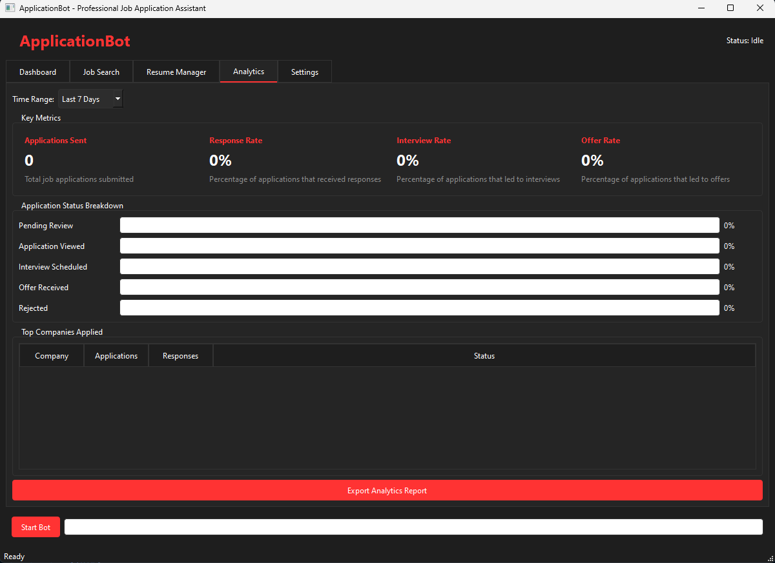
Task: Click the Offer Rate metric label
Action: tap(601, 140)
